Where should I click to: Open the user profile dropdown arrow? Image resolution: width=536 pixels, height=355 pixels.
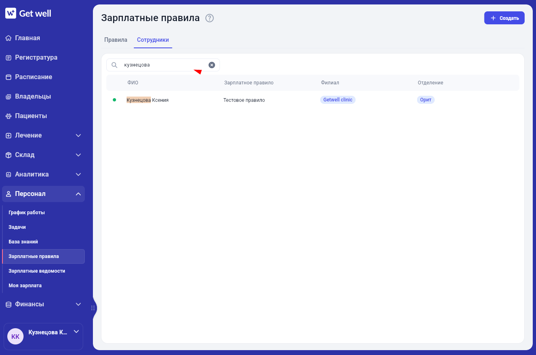click(76, 332)
